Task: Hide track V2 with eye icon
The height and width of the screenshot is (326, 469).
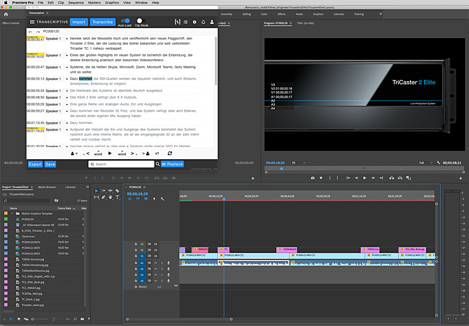Action: [155, 250]
